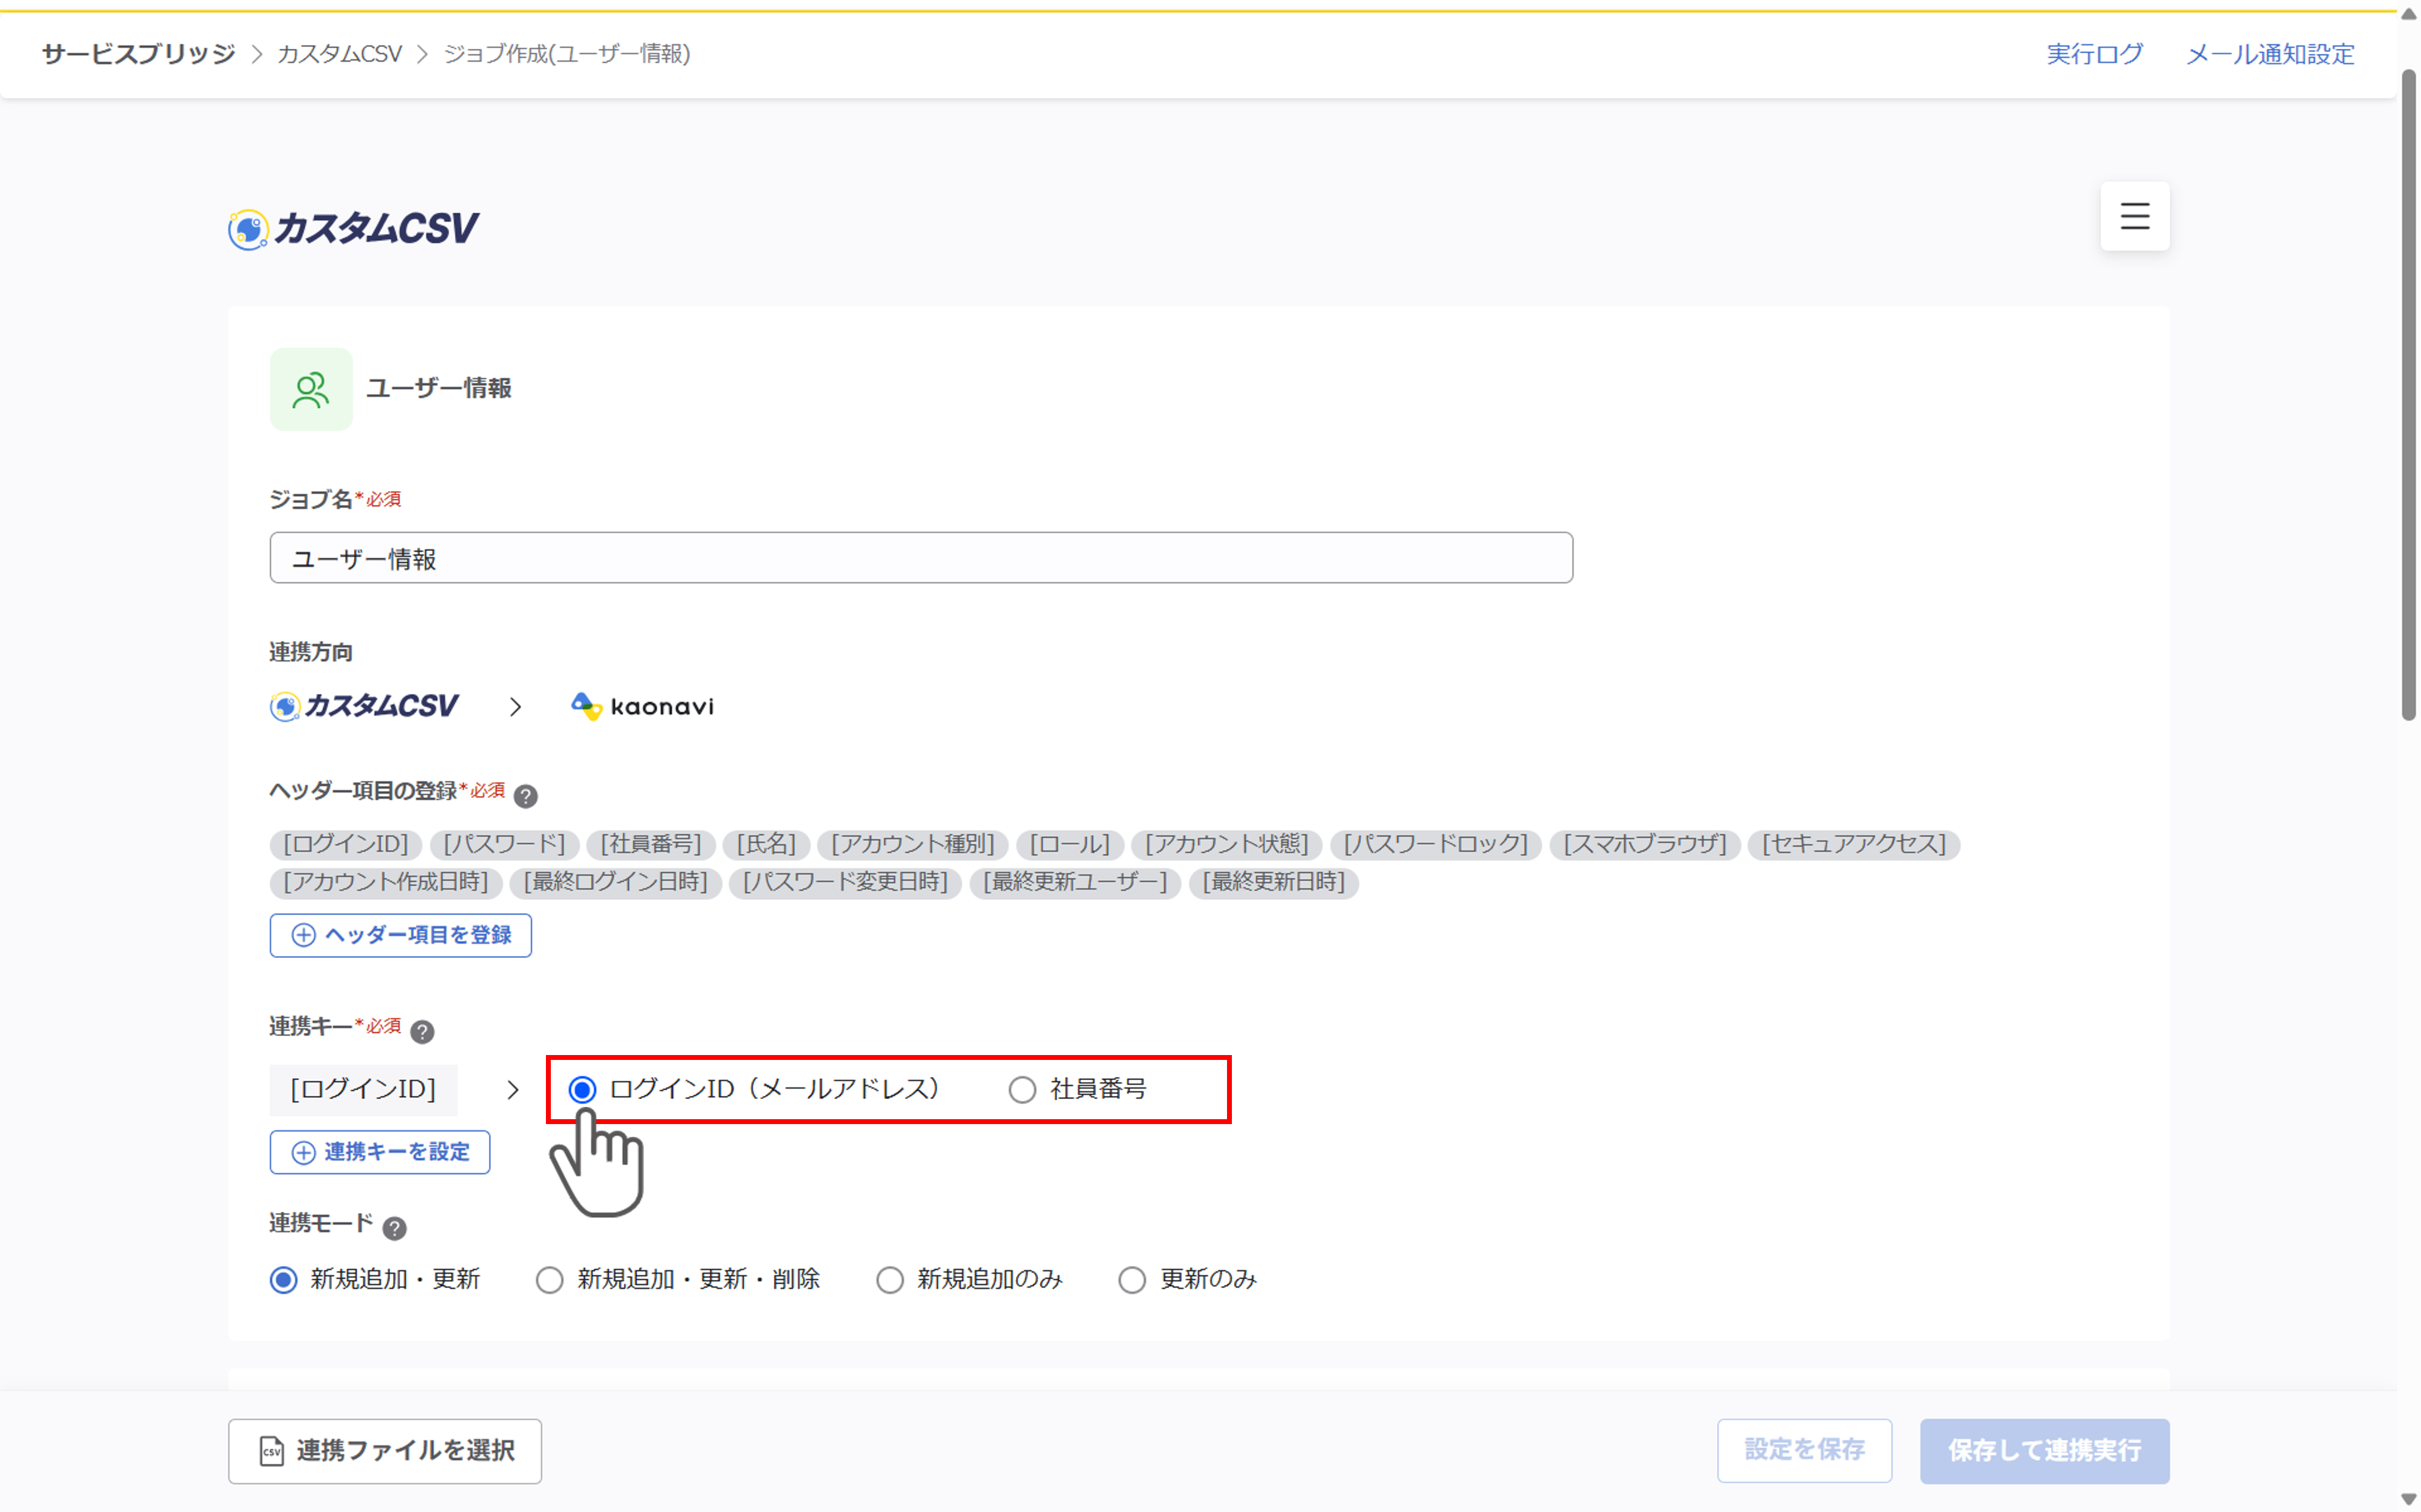Open help icon beside 連携モード

tap(394, 1227)
